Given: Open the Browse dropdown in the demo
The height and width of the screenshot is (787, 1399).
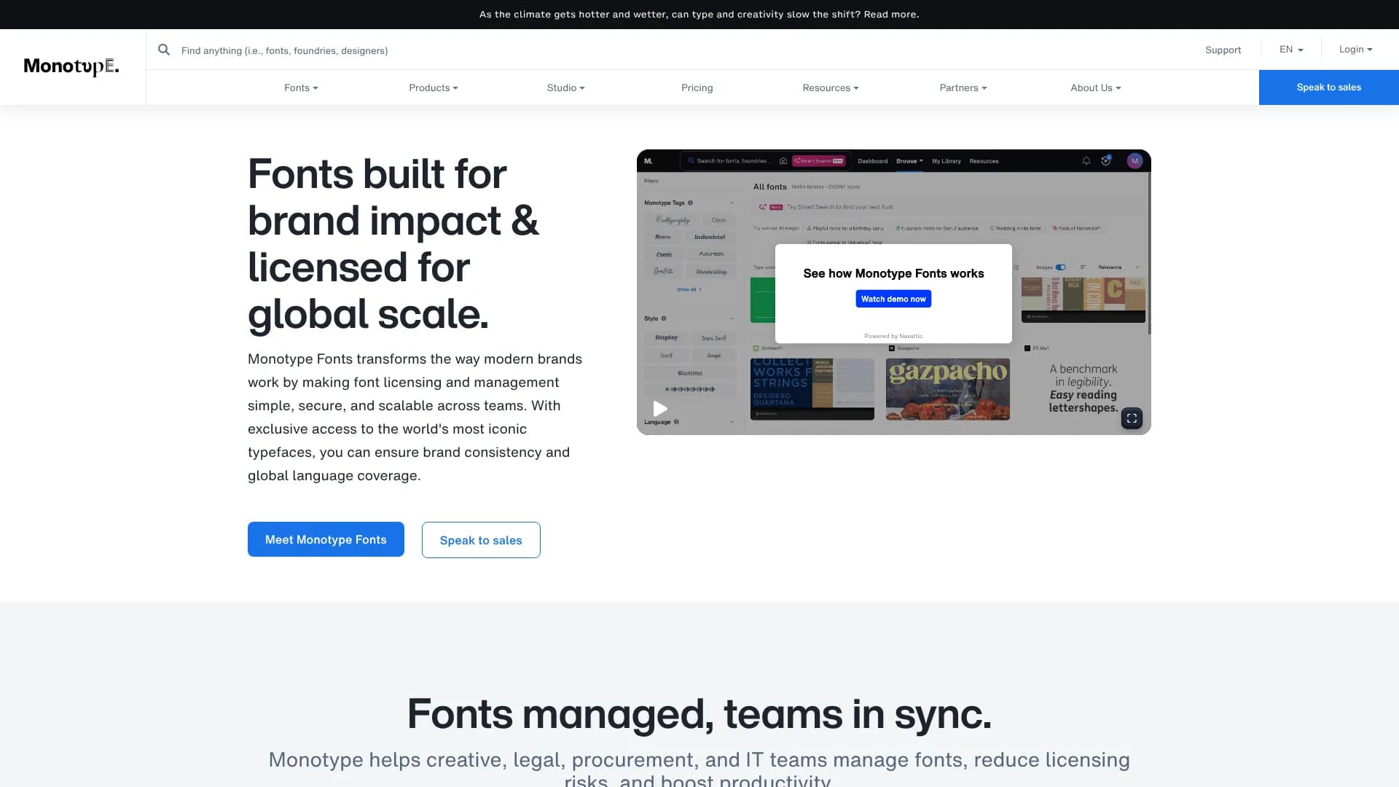Looking at the screenshot, I should pos(909,161).
